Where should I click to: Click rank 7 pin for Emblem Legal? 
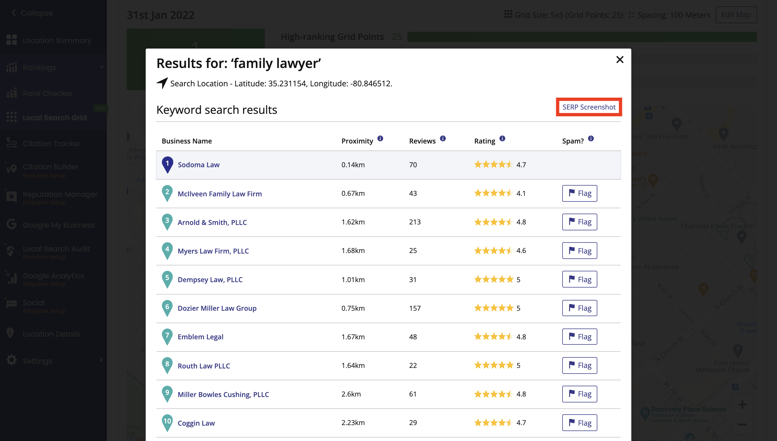[167, 337]
